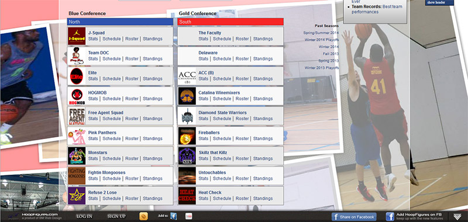Viewport: 468px width, 222px height.
Task: Open the Pink Panthers logo
Action: (77, 136)
